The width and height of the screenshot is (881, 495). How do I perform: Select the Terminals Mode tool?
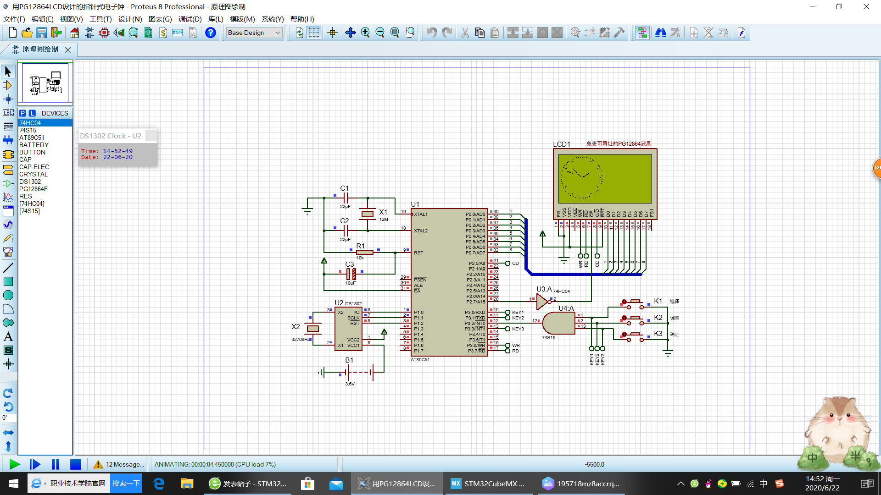8,170
